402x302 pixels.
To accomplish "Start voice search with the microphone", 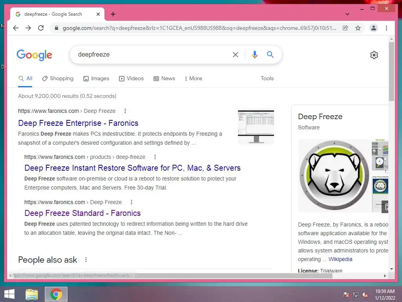I will coord(254,54).
